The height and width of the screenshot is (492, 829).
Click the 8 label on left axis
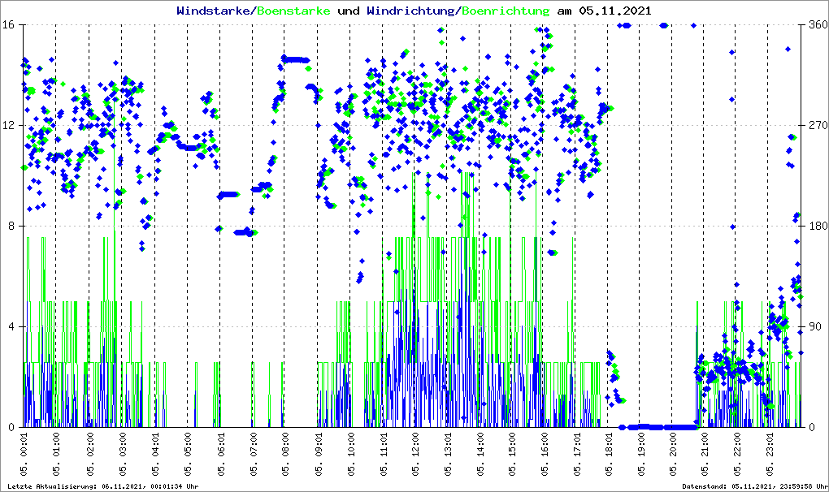click(13, 227)
